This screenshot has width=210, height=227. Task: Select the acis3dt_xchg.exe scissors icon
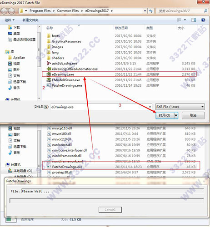[49, 63]
